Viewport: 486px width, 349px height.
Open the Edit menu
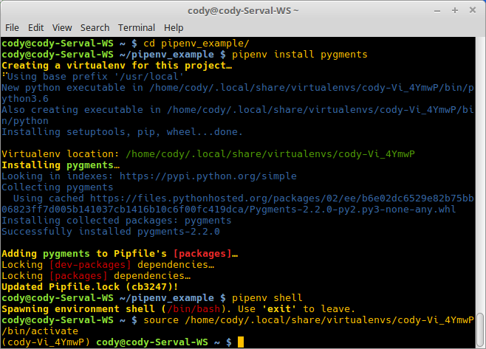coord(36,28)
